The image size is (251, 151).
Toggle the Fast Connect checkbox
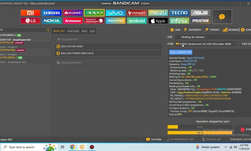point(239,44)
